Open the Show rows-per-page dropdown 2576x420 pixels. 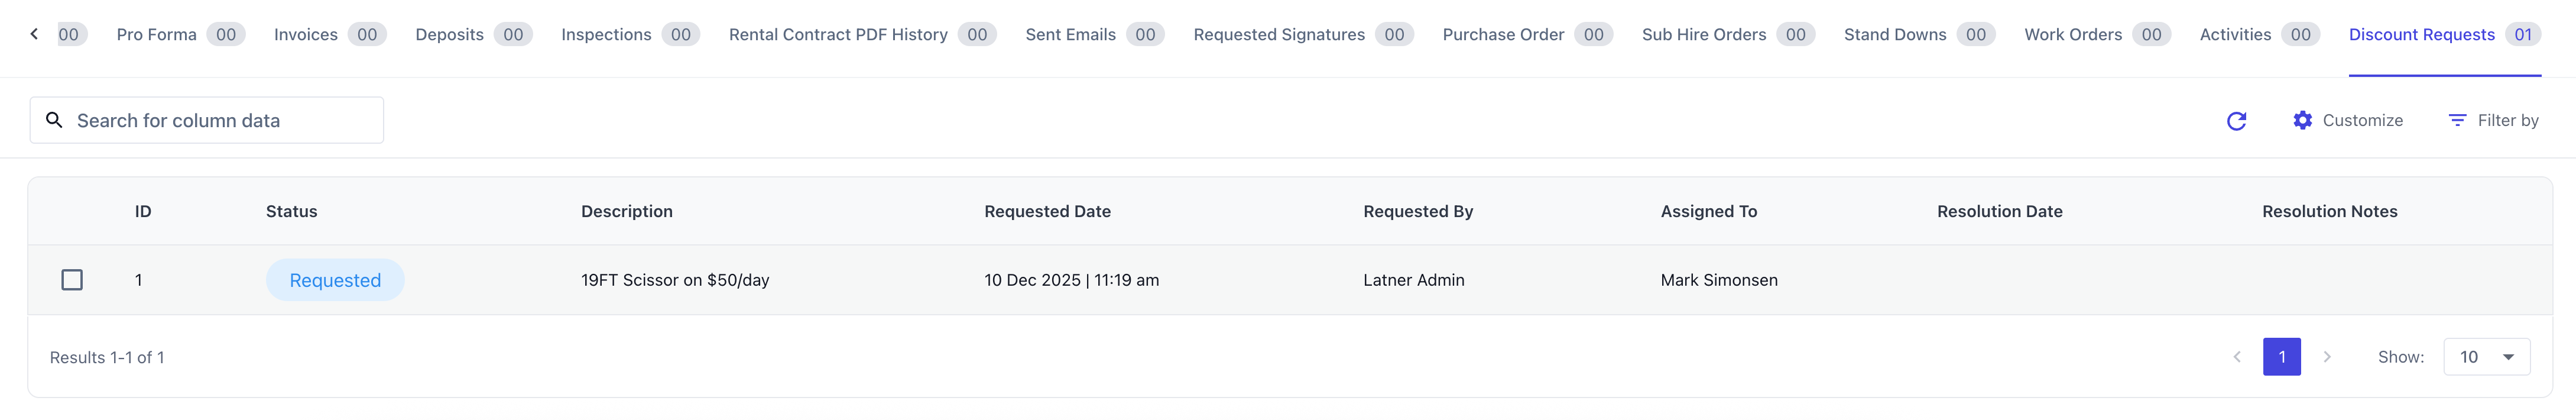point(2486,357)
